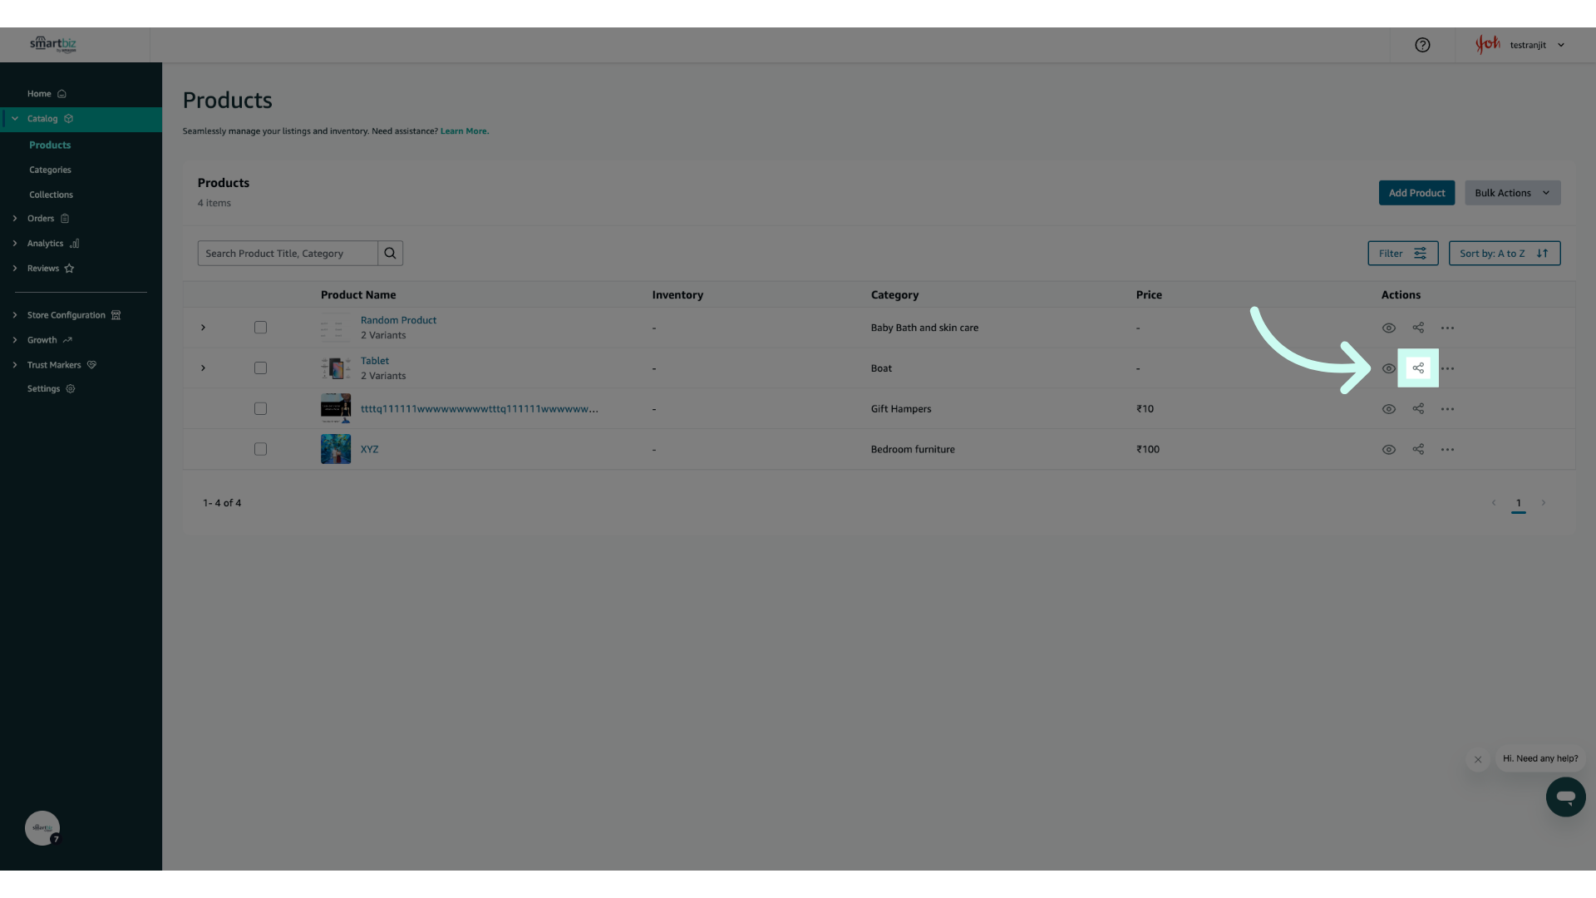Open more options for XYZ row
This screenshot has width=1596, height=898.
(1447, 450)
